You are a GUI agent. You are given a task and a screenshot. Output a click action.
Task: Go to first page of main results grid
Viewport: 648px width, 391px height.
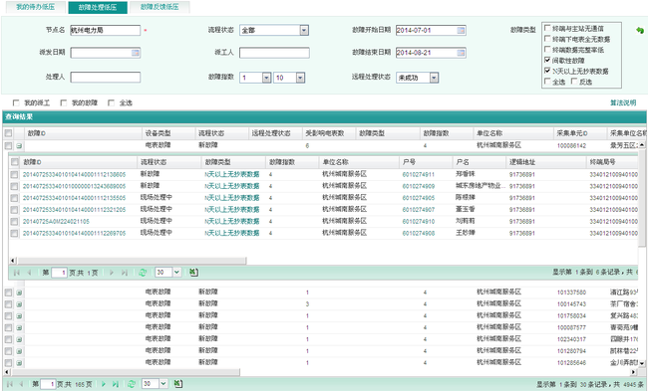[10, 384]
